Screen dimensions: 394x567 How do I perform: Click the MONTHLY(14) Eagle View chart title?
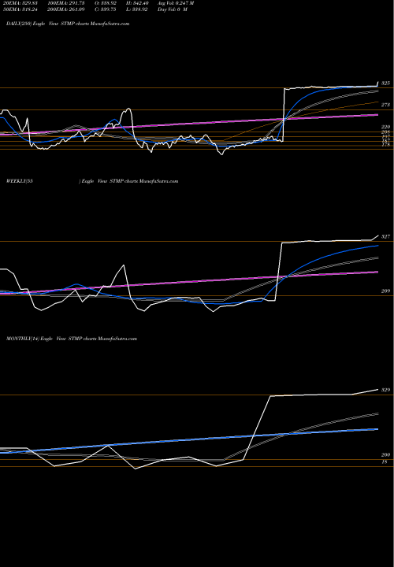click(72, 339)
